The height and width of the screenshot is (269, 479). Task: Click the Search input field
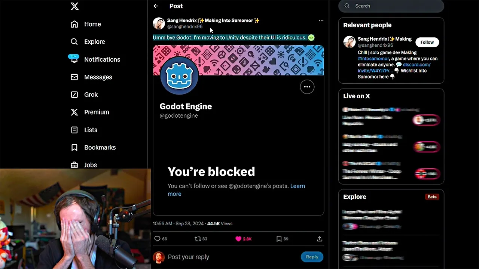tap(391, 6)
